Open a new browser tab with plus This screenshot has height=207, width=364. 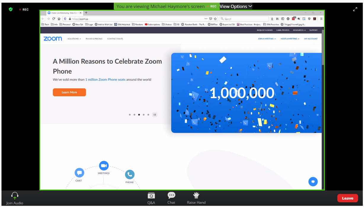point(86,13)
